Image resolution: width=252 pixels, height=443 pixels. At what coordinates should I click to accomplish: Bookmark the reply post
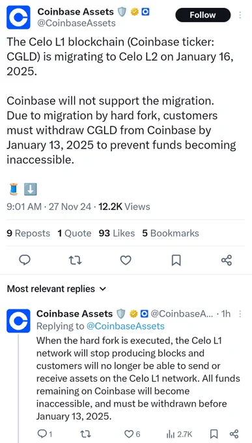[214, 433]
